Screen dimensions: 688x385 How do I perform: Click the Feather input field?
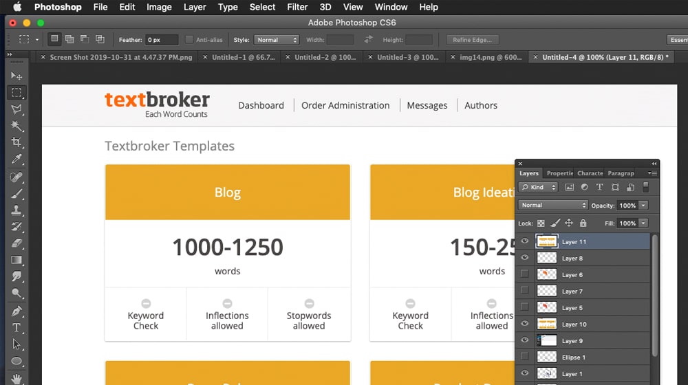pos(162,40)
